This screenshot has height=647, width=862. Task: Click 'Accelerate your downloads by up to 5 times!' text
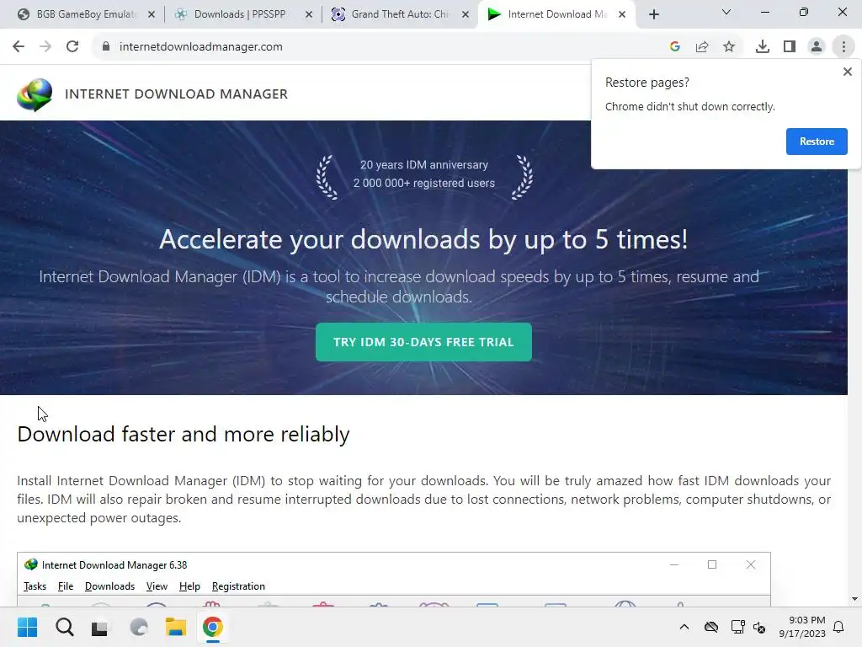(423, 239)
